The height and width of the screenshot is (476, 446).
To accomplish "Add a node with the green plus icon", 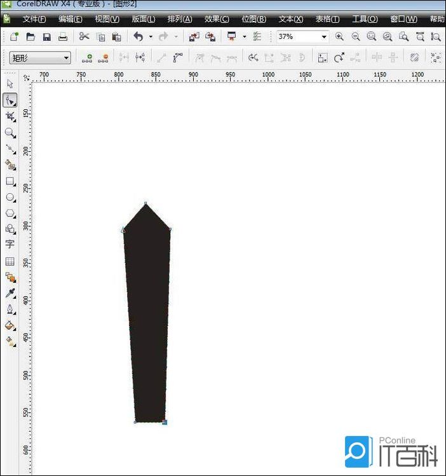I will [x=87, y=58].
